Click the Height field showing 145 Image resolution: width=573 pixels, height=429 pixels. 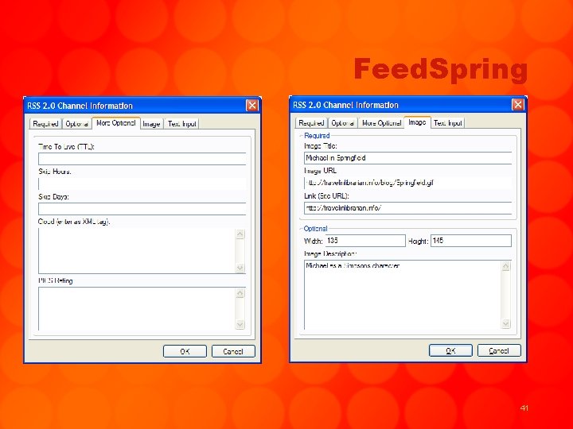471,241
